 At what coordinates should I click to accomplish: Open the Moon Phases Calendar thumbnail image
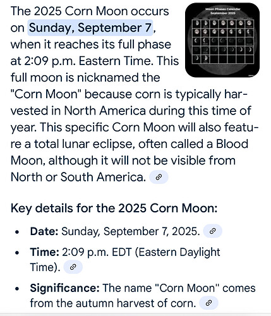click(222, 40)
